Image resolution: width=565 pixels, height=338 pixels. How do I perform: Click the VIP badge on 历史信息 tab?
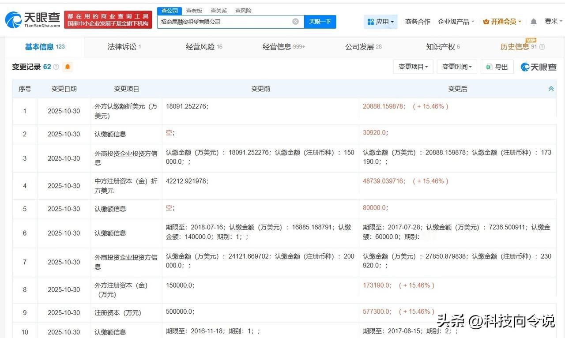(x=531, y=40)
